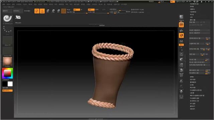The height and width of the screenshot is (120, 214).
Task: Click the Rotate view icon on right shelf
Action: click(181, 70)
